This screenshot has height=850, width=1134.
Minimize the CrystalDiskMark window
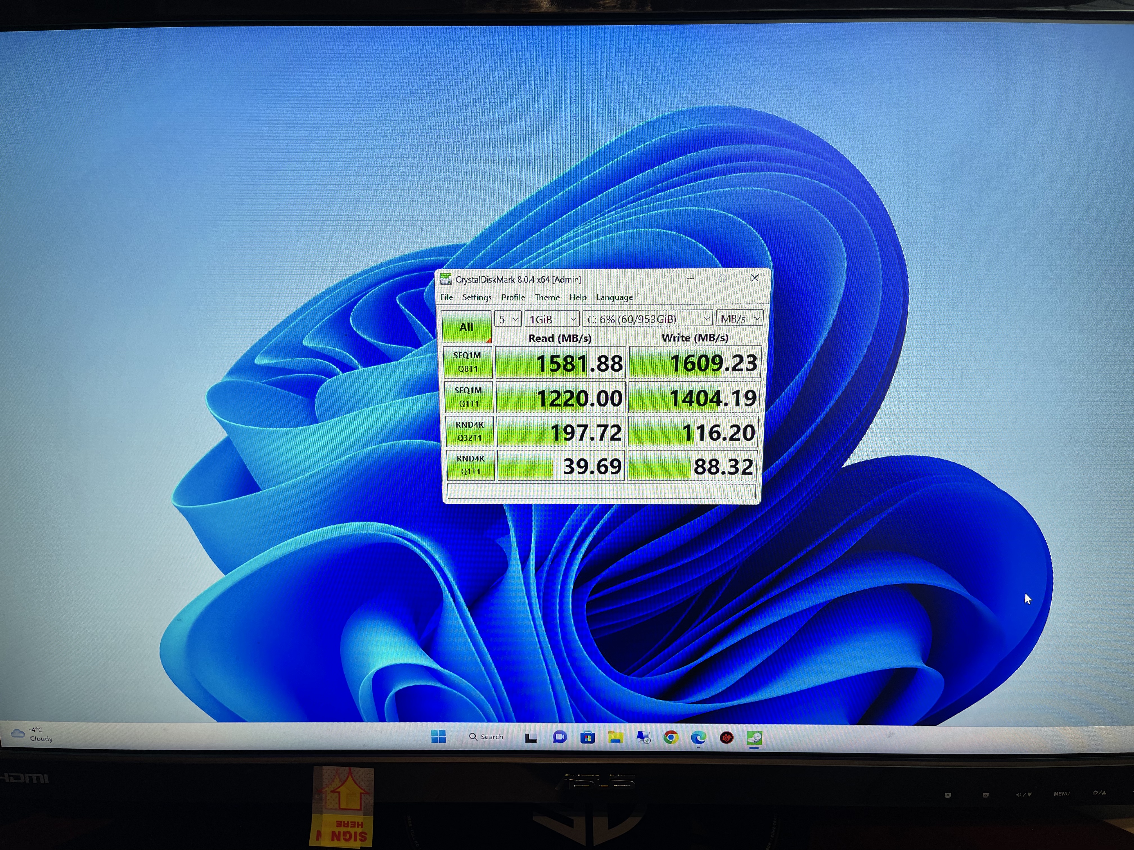[x=690, y=279]
